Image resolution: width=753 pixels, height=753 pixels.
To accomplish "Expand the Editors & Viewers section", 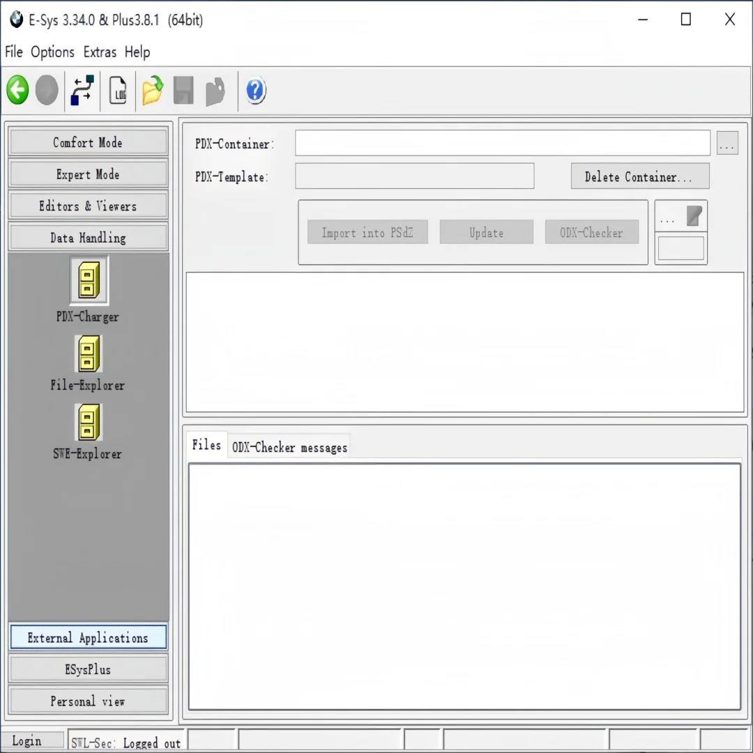I will point(88,206).
